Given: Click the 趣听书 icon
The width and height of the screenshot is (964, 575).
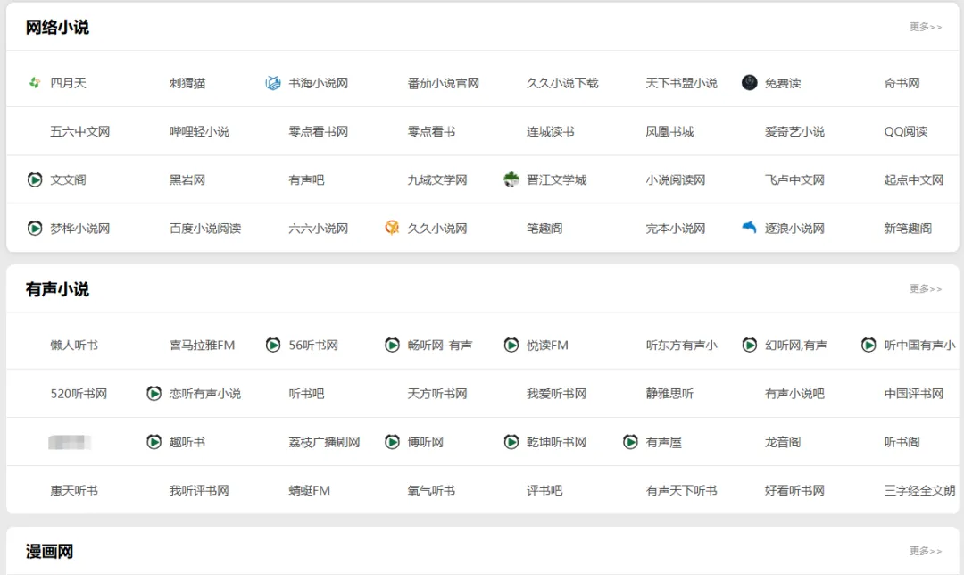Looking at the screenshot, I should pyautogui.click(x=154, y=442).
